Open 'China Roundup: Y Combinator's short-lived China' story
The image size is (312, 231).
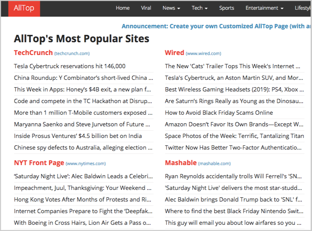pyautogui.click(x=83, y=78)
